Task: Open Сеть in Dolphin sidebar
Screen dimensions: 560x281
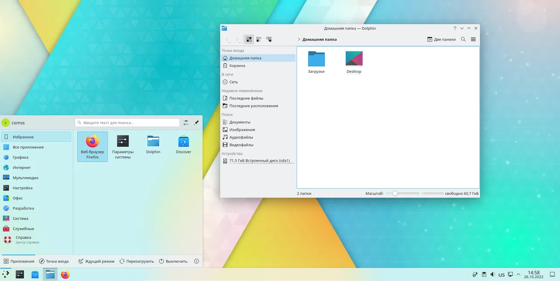Action: [258, 82]
